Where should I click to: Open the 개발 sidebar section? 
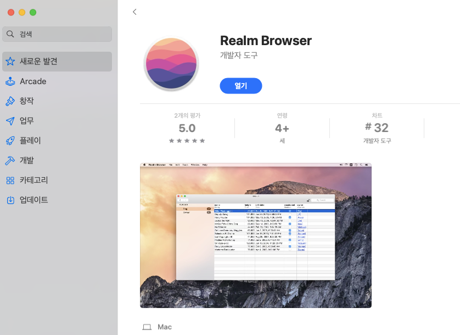coord(57,161)
